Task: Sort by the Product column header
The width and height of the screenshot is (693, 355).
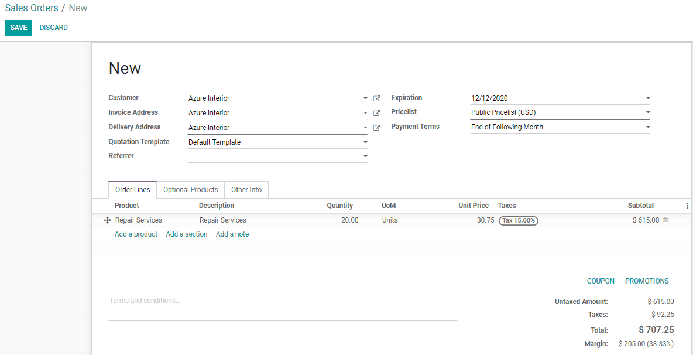Action: 126,206
